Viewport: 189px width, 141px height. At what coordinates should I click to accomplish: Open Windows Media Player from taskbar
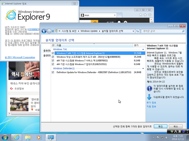pos(39,137)
